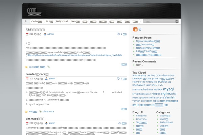Click the RSS subscribe text link
This screenshot has width=203, height=135.
point(140,30)
